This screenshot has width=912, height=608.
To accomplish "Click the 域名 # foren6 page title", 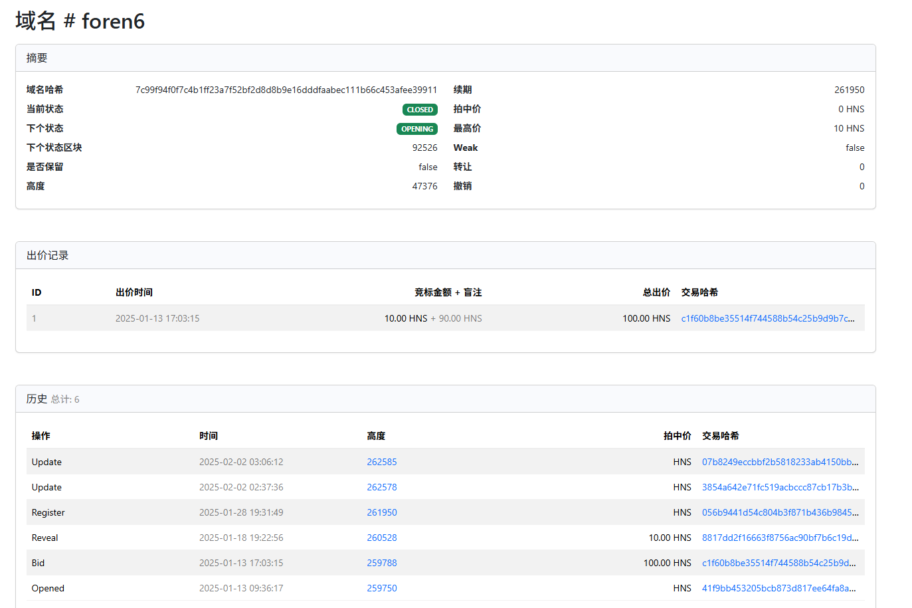I will (80, 21).
